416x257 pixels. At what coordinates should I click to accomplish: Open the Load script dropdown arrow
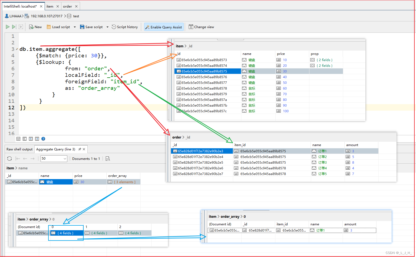(x=75, y=27)
